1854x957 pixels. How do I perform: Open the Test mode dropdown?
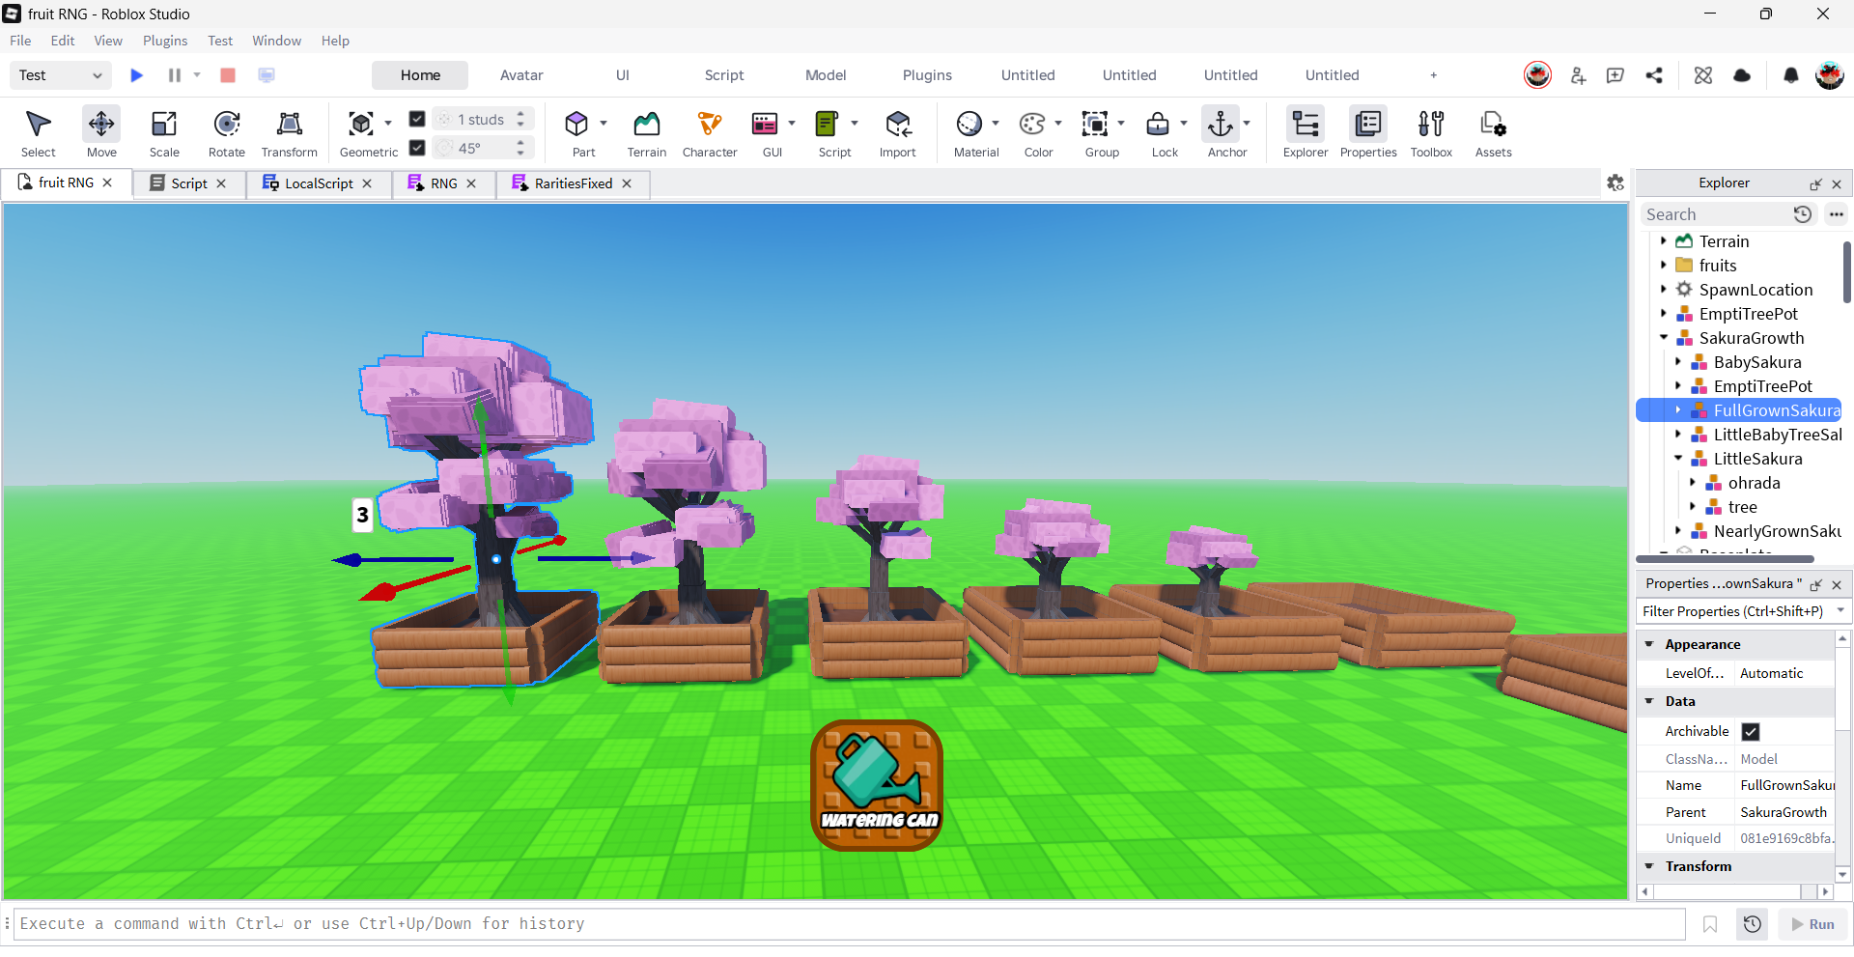(61, 75)
